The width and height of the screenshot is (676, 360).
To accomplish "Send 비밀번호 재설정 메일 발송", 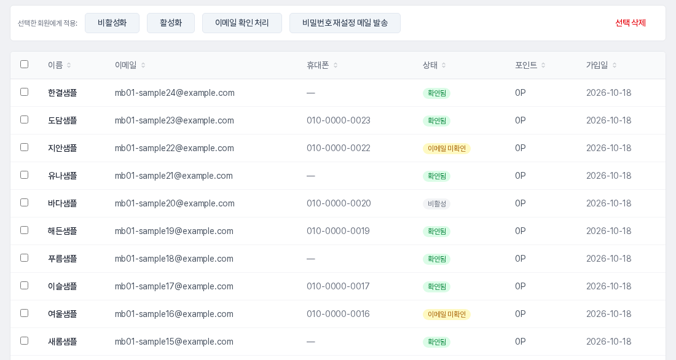I will [x=345, y=23].
